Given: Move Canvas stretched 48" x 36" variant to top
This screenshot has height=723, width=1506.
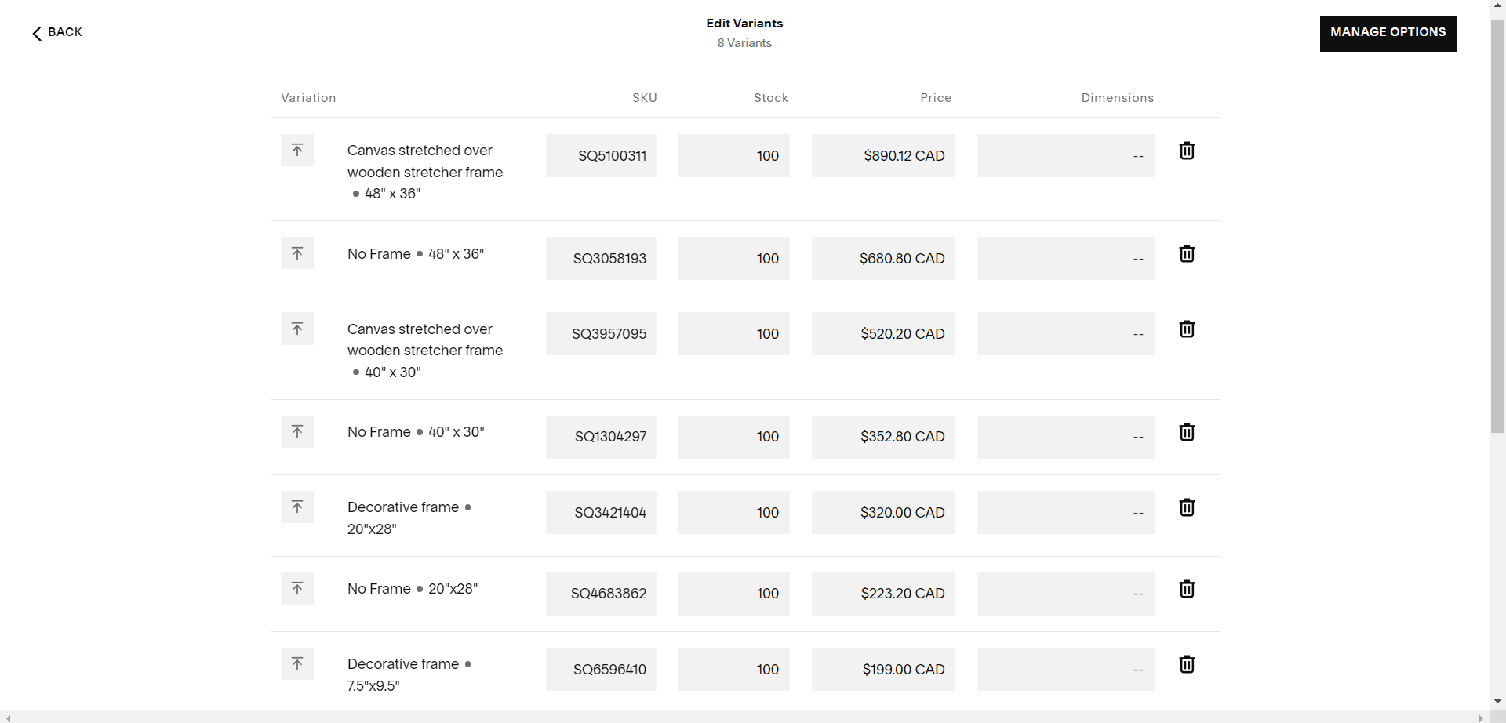Looking at the screenshot, I should (297, 150).
